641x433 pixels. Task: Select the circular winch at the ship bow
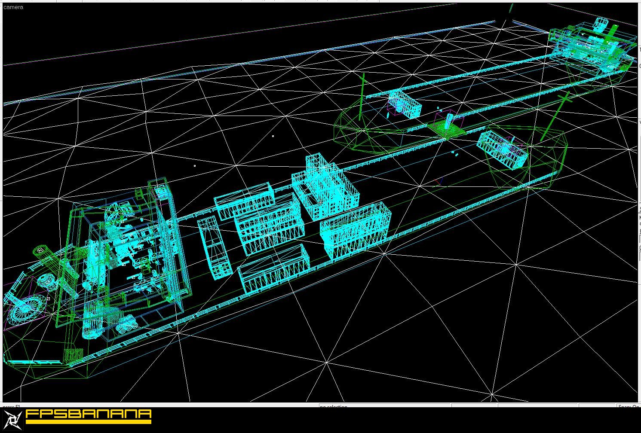pos(25,307)
